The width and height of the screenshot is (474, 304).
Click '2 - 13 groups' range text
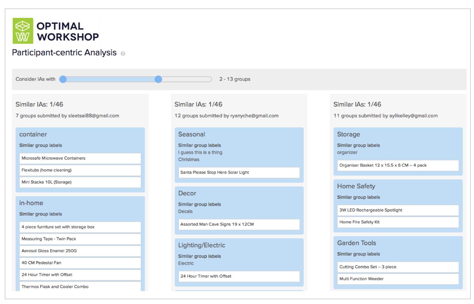(235, 79)
